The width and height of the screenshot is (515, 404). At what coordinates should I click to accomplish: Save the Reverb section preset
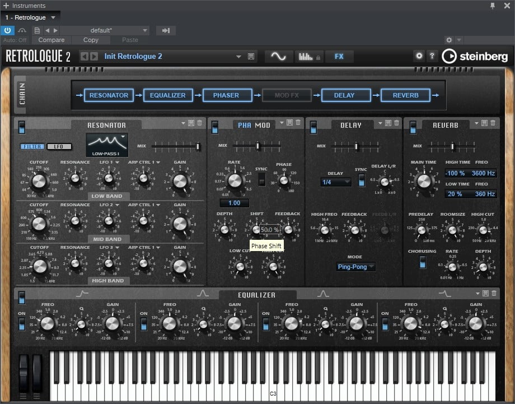tap(484, 123)
